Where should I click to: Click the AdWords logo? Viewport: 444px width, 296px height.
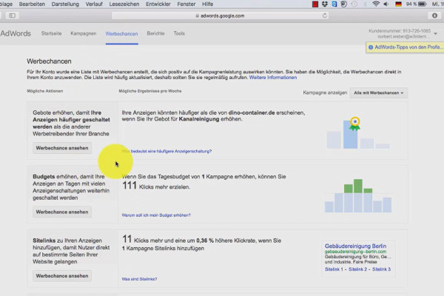pyautogui.click(x=16, y=33)
